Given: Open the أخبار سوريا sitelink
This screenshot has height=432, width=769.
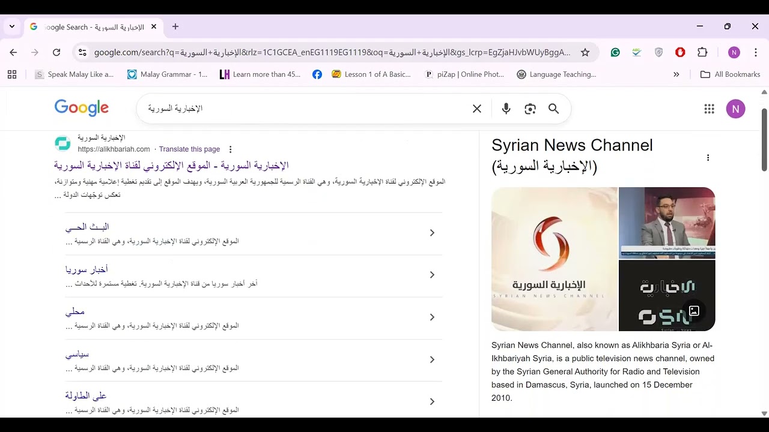Looking at the screenshot, I should (x=87, y=269).
